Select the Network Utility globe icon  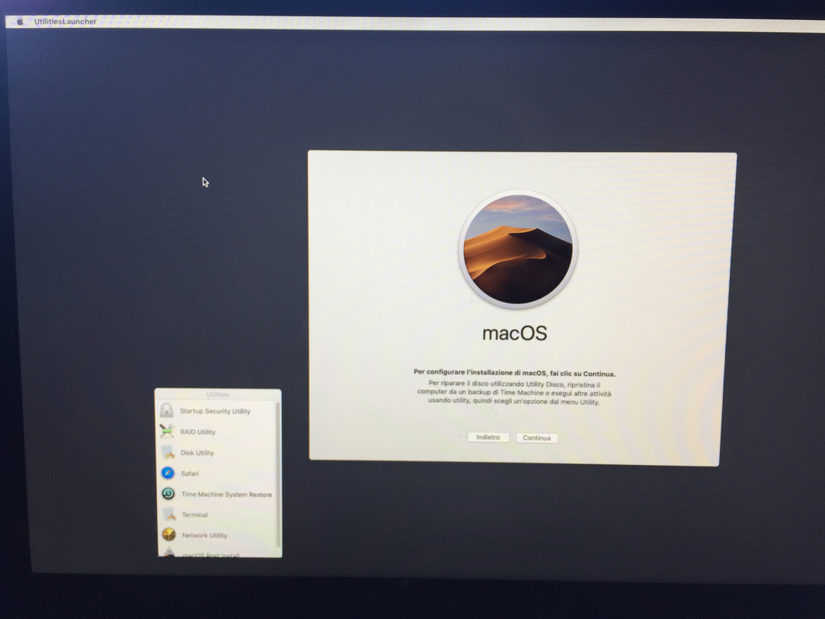(169, 535)
